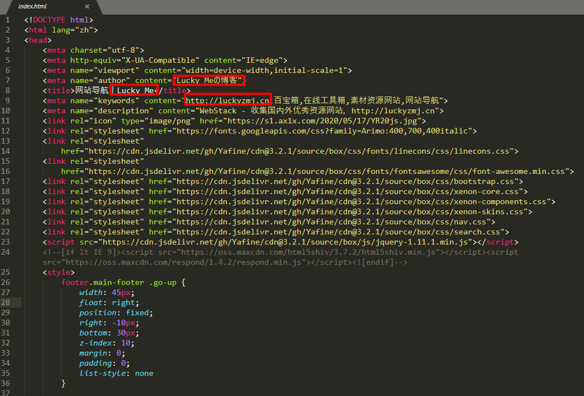The height and width of the screenshot is (396, 584).
Task: Click the none value of list-style
Action: tap(144, 372)
